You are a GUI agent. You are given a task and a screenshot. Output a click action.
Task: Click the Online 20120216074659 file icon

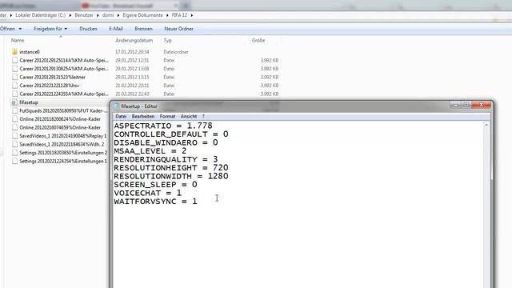pos(14,127)
